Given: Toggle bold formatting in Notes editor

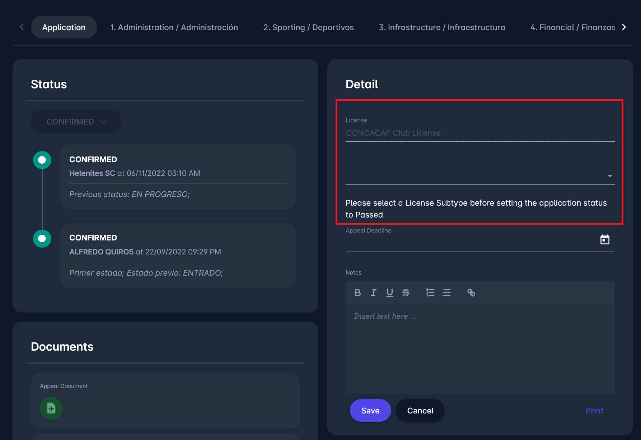Looking at the screenshot, I should tap(357, 293).
